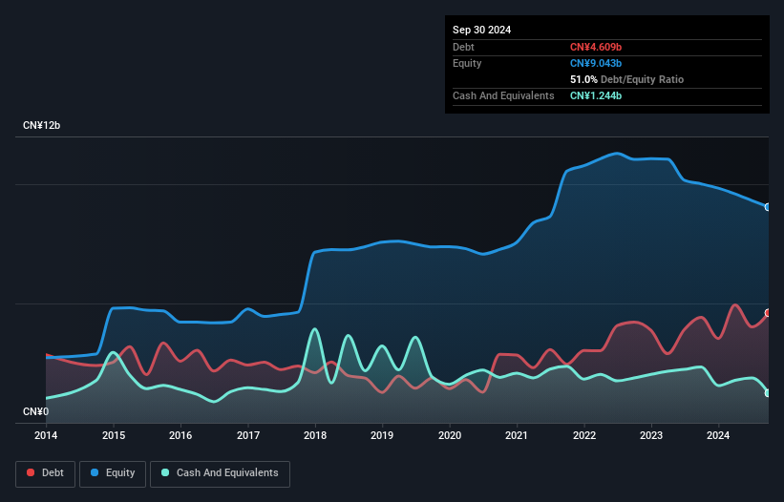The image size is (784, 502).
Task: Click the Equity label in tooltip
Action: coord(467,63)
